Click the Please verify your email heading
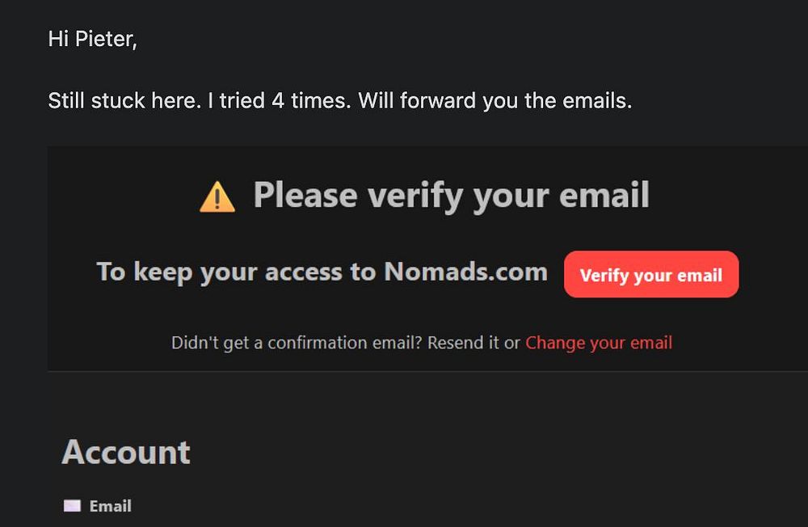This screenshot has width=808, height=527. (x=451, y=196)
